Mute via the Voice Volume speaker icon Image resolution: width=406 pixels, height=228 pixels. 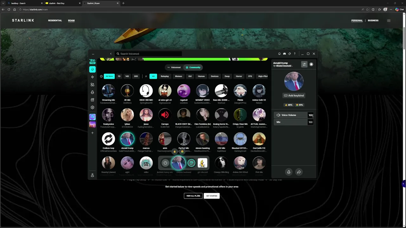pyautogui.click(x=278, y=115)
